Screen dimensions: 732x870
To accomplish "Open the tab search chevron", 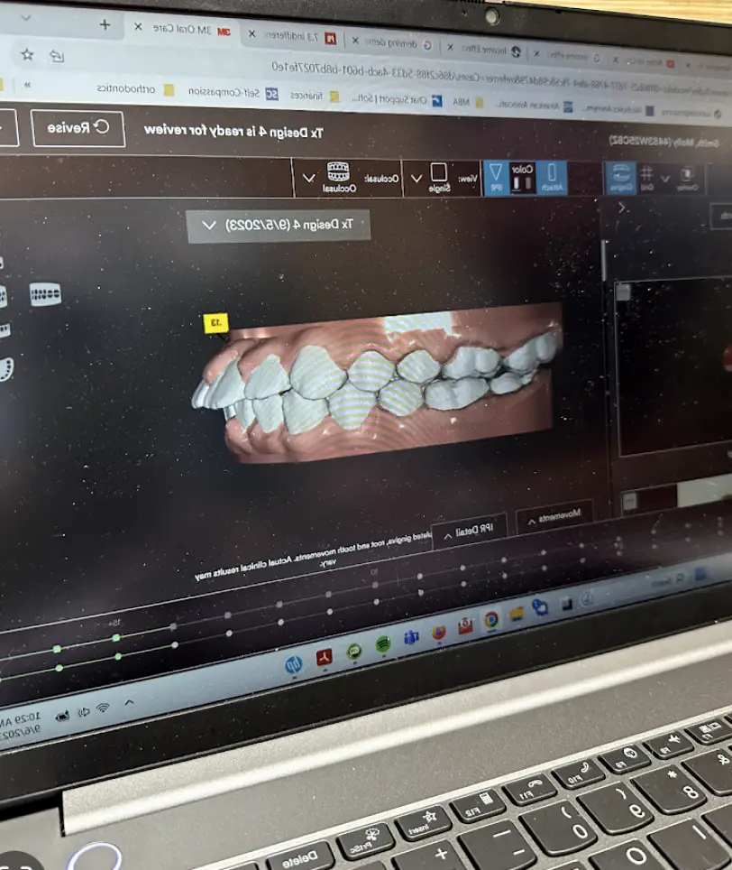I will 25,18.
